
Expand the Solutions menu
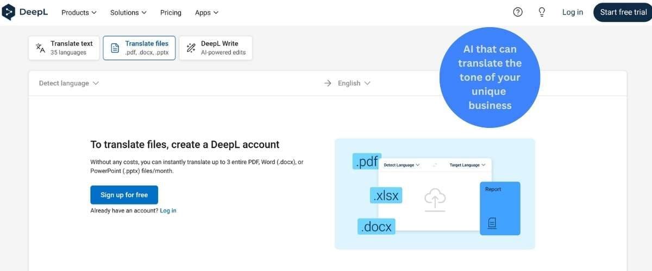pos(128,12)
